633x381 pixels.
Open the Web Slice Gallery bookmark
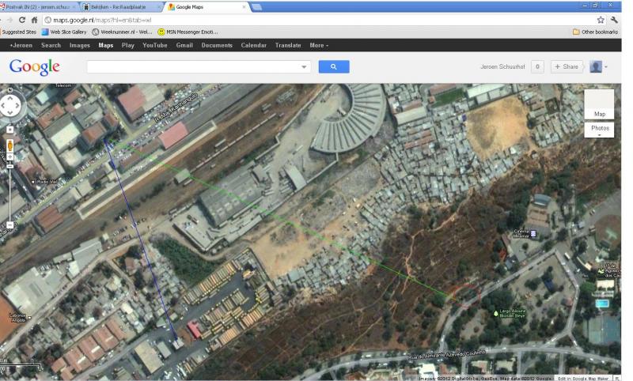[64, 32]
